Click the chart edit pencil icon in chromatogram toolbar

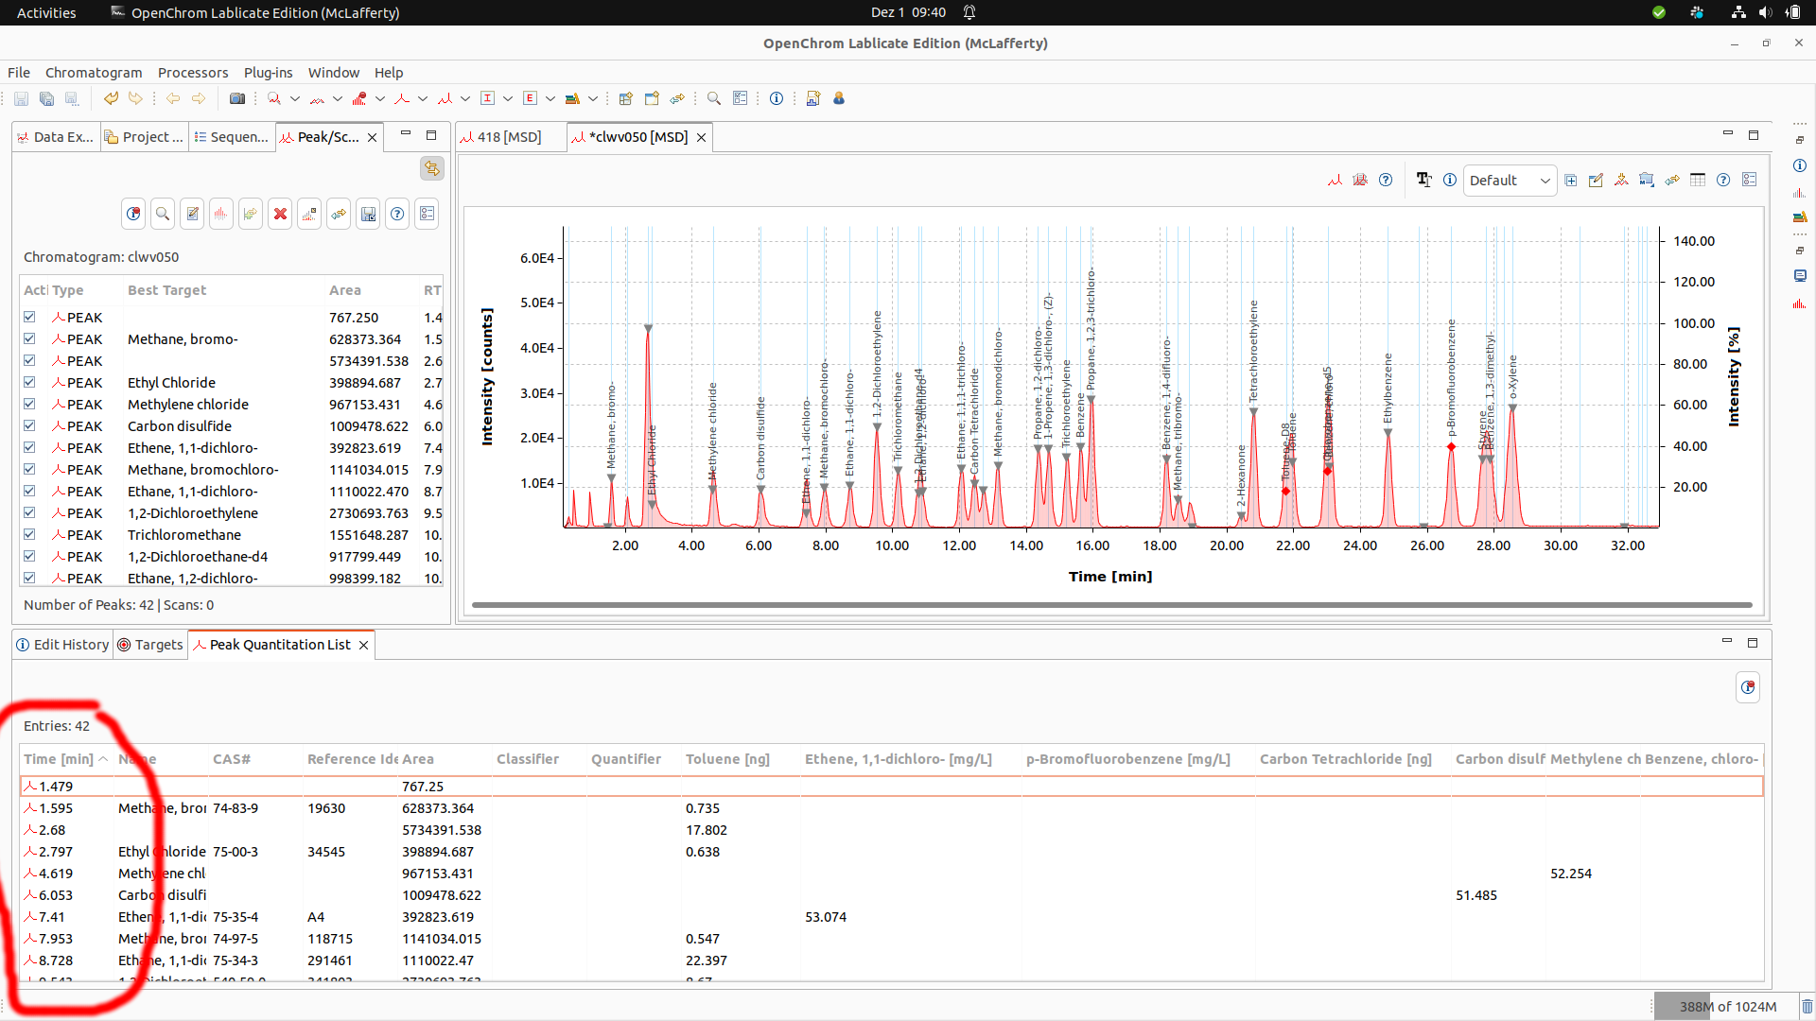click(x=1596, y=180)
